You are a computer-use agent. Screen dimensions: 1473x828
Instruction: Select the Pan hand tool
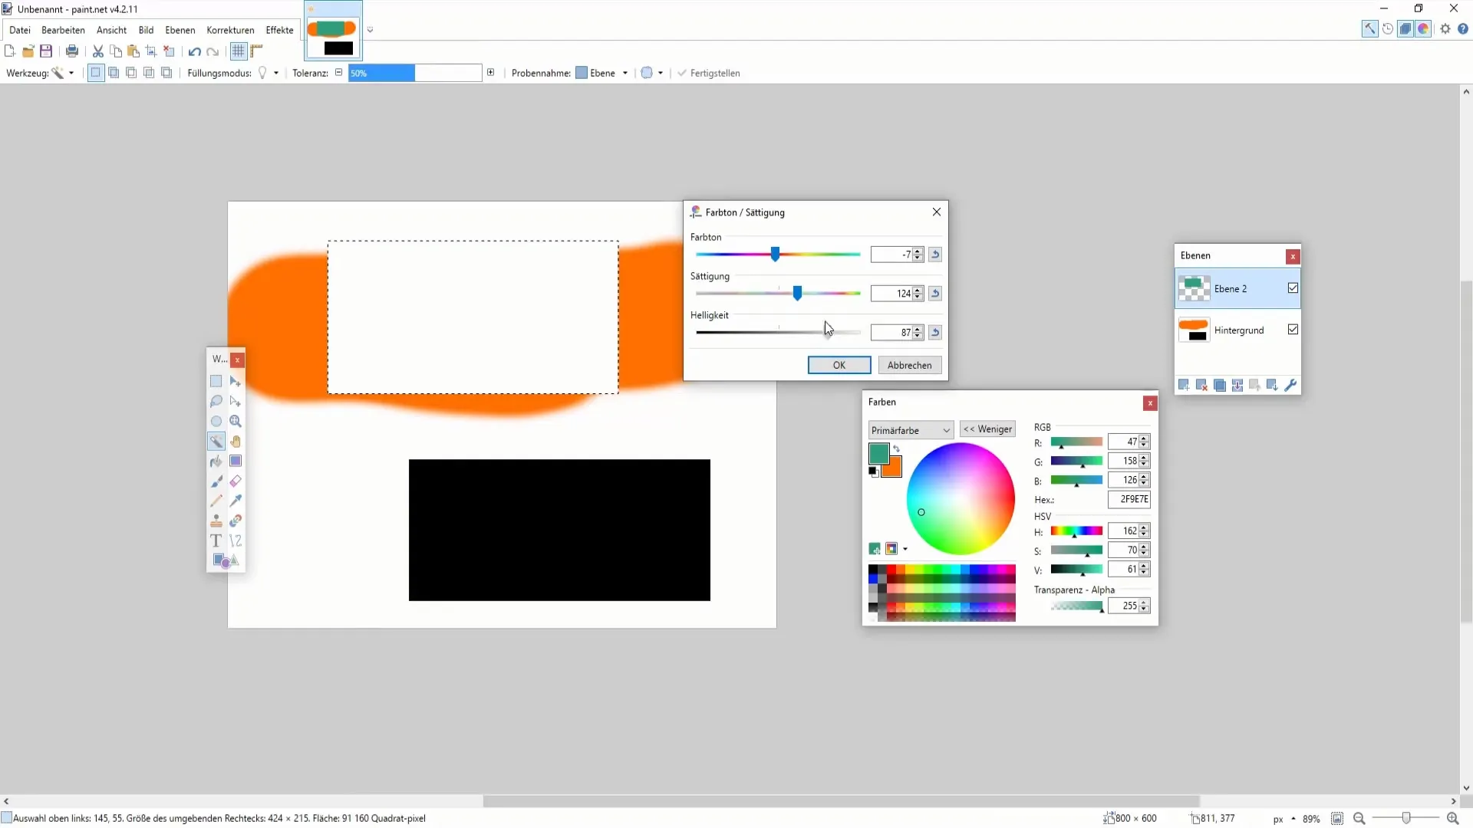click(236, 441)
